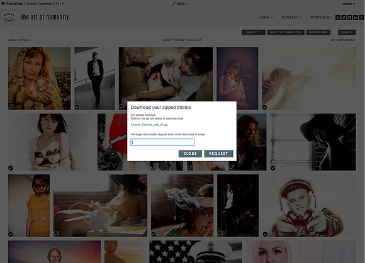Open the Pinterest social icon

(338, 18)
